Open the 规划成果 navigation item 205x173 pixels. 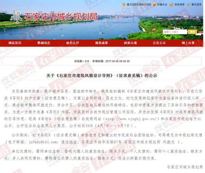[101, 43]
